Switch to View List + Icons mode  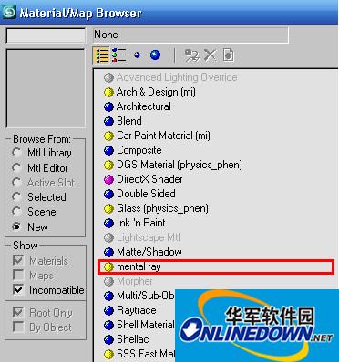[118, 55]
